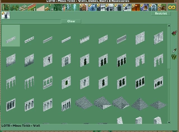Toggle the scenery cluster tool with tree icon
The width and height of the screenshot is (179, 132).
[174, 57]
